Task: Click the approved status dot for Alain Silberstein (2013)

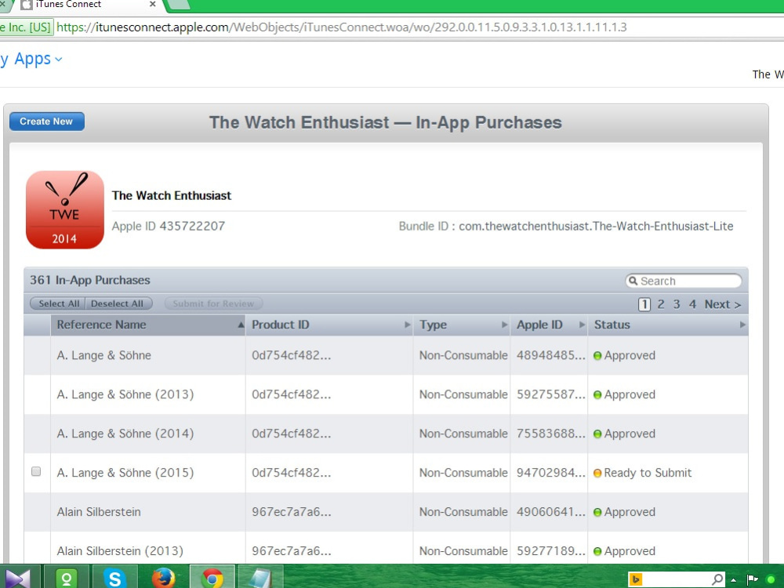Action: [x=597, y=551]
